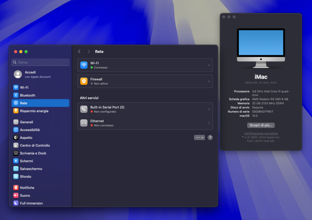
Task: Click the Bluetooth icon in the sidebar
Action: (16, 95)
